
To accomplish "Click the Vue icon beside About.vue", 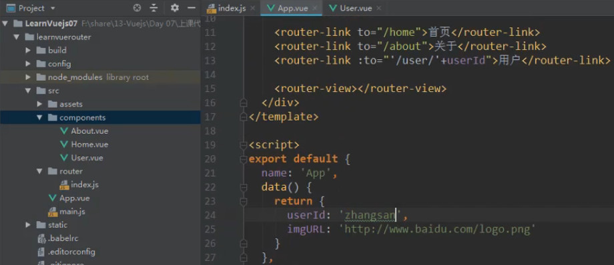I will click(64, 131).
